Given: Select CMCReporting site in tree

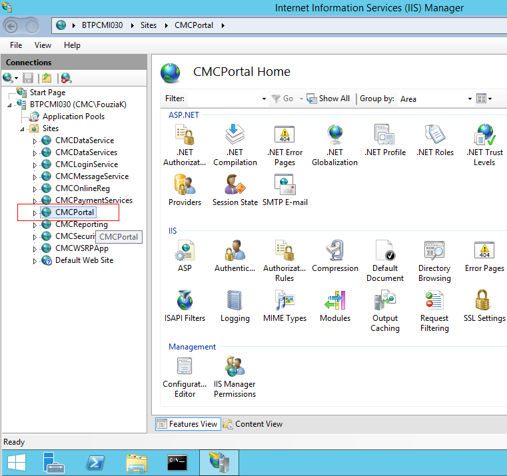Looking at the screenshot, I should pyautogui.click(x=81, y=224).
